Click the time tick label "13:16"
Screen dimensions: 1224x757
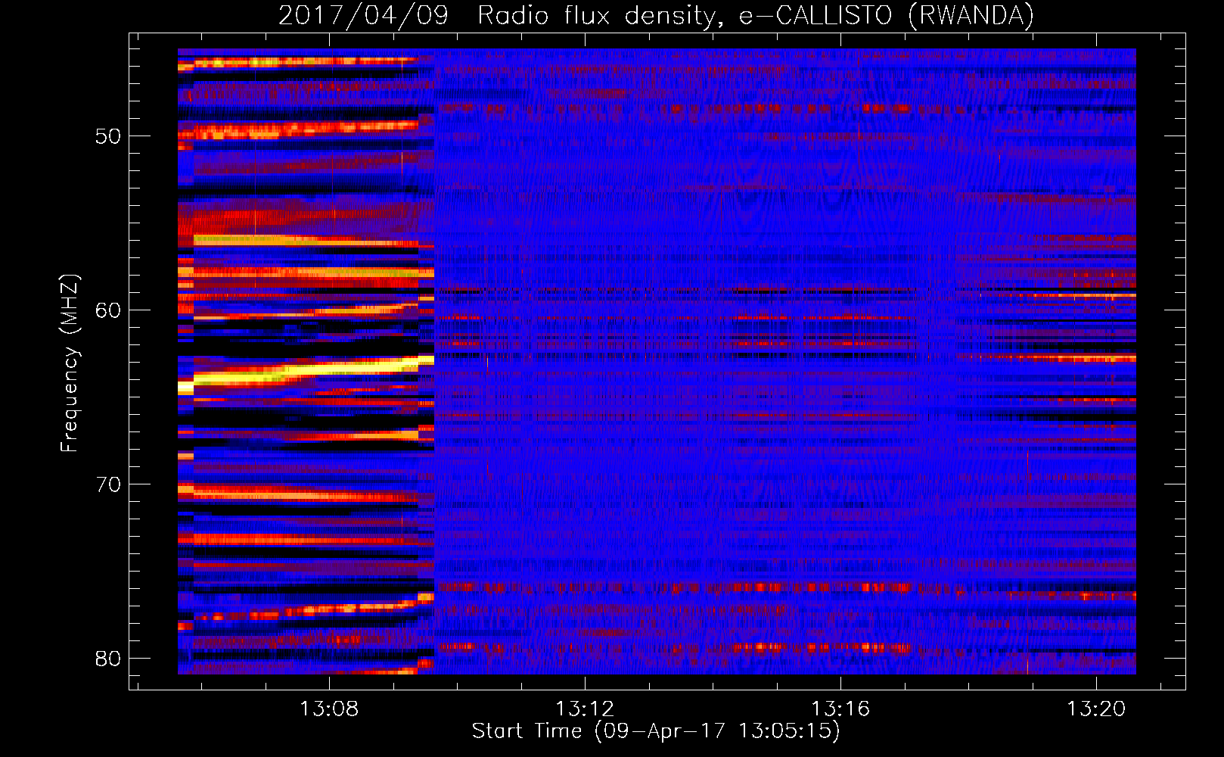coord(840,709)
